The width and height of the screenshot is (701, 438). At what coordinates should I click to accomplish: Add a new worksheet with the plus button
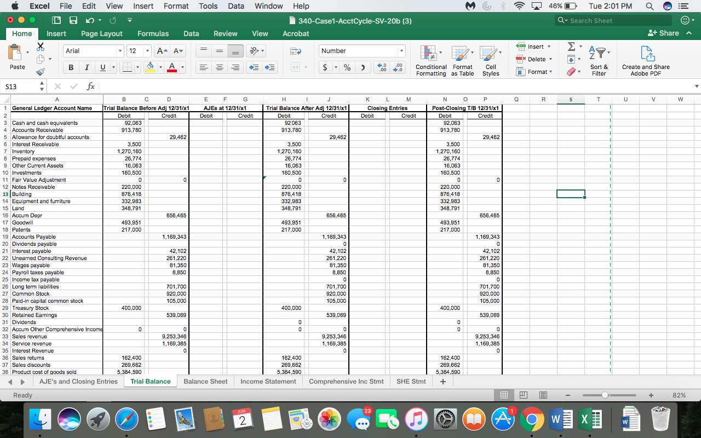click(443, 381)
